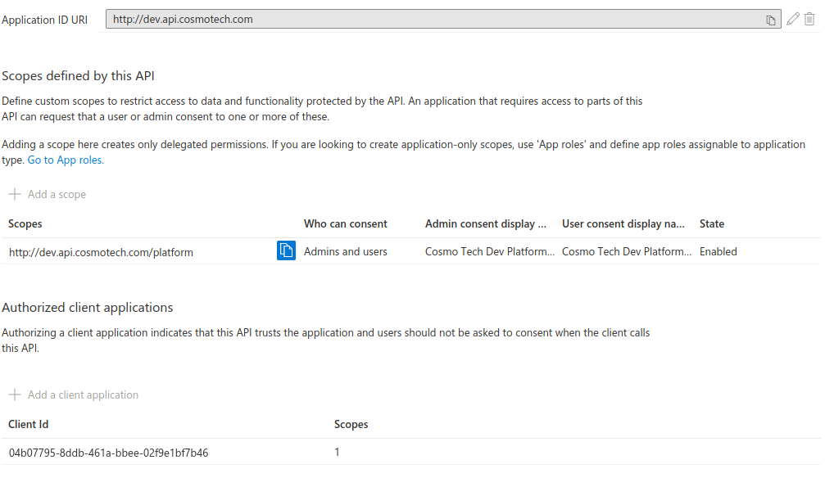Delete the Application ID URI via the trash icon
This screenshot has height=478, width=825.
(x=809, y=18)
